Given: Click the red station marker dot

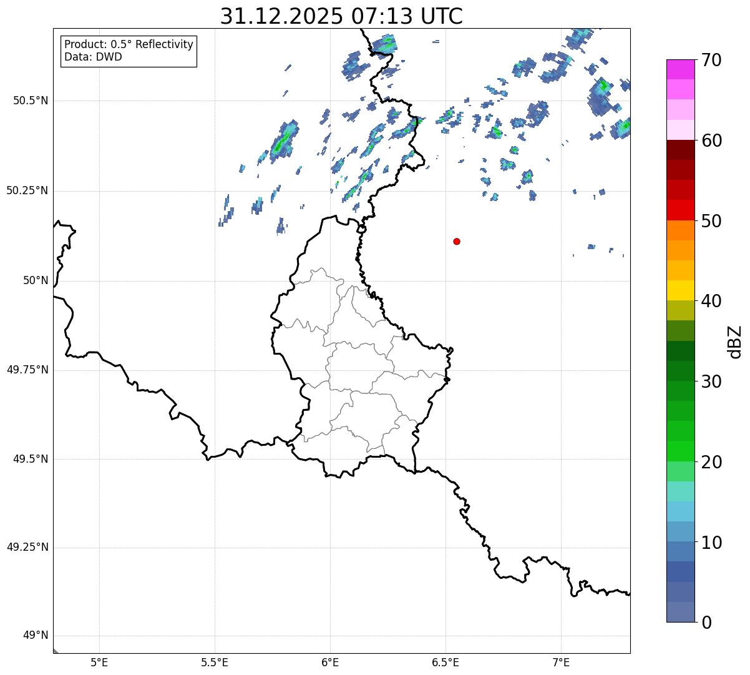Looking at the screenshot, I should tap(457, 241).
